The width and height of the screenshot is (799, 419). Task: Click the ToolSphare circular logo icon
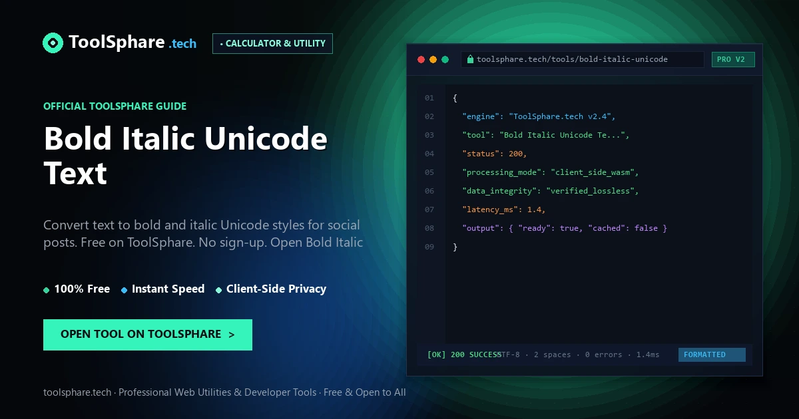(53, 43)
